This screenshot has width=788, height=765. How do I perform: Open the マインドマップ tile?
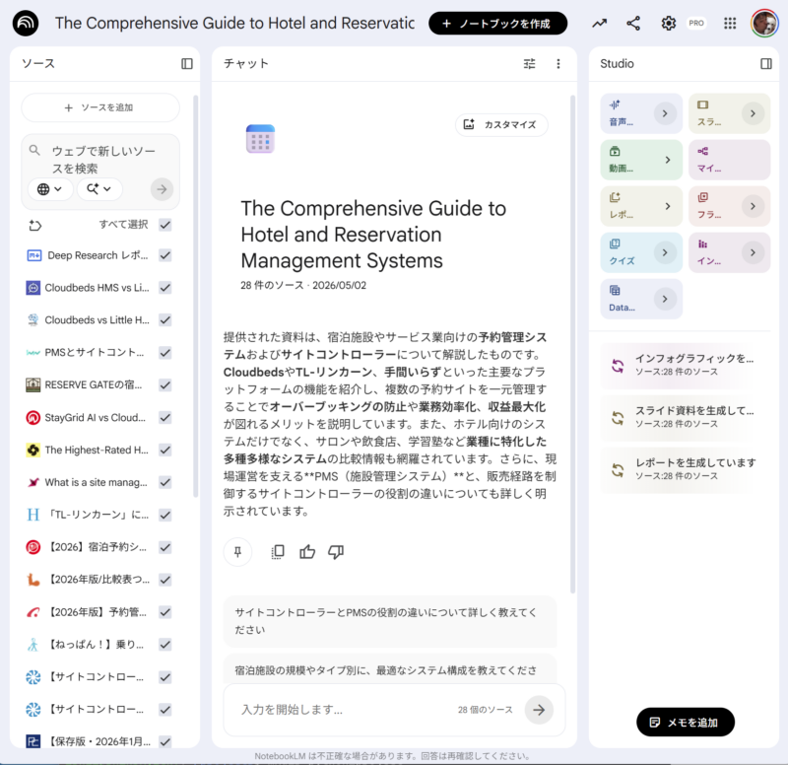point(729,160)
